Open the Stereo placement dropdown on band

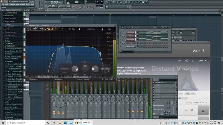[106, 69]
